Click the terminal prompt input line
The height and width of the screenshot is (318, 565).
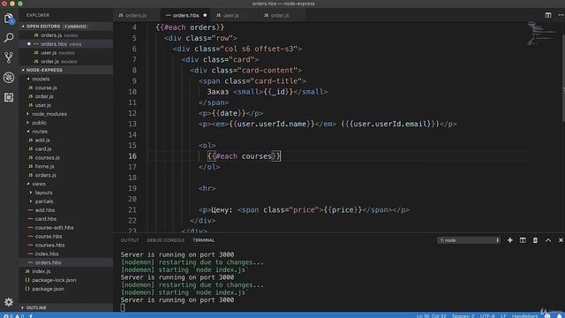pyautogui.click(x=123, y=307)
